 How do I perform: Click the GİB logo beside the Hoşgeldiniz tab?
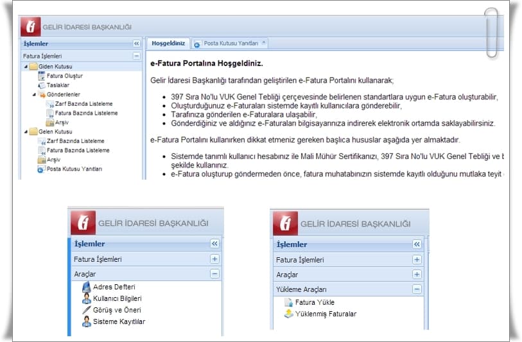31,26
